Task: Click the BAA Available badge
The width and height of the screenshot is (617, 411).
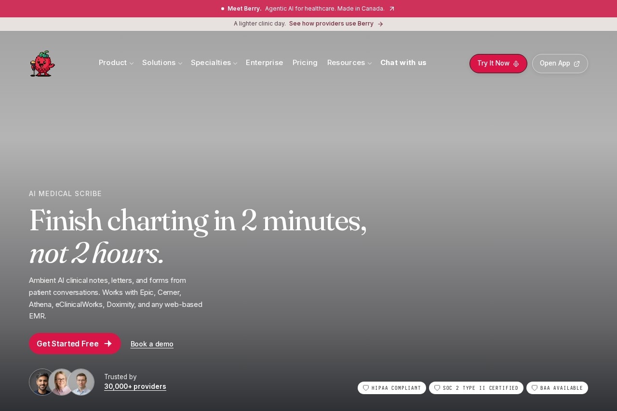Action: tap(557, 388)
